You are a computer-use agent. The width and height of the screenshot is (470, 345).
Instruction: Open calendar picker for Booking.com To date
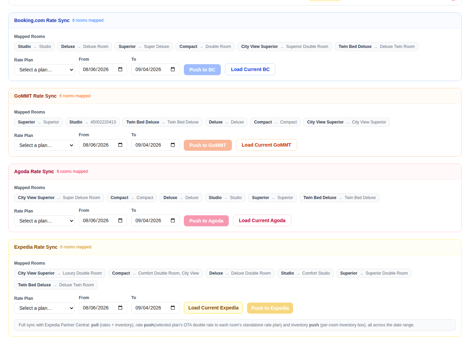(173, 69)
